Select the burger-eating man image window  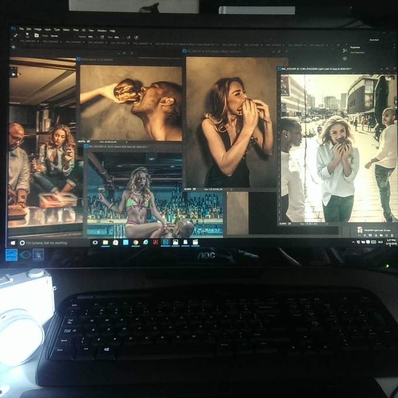(x=131, y=103)
